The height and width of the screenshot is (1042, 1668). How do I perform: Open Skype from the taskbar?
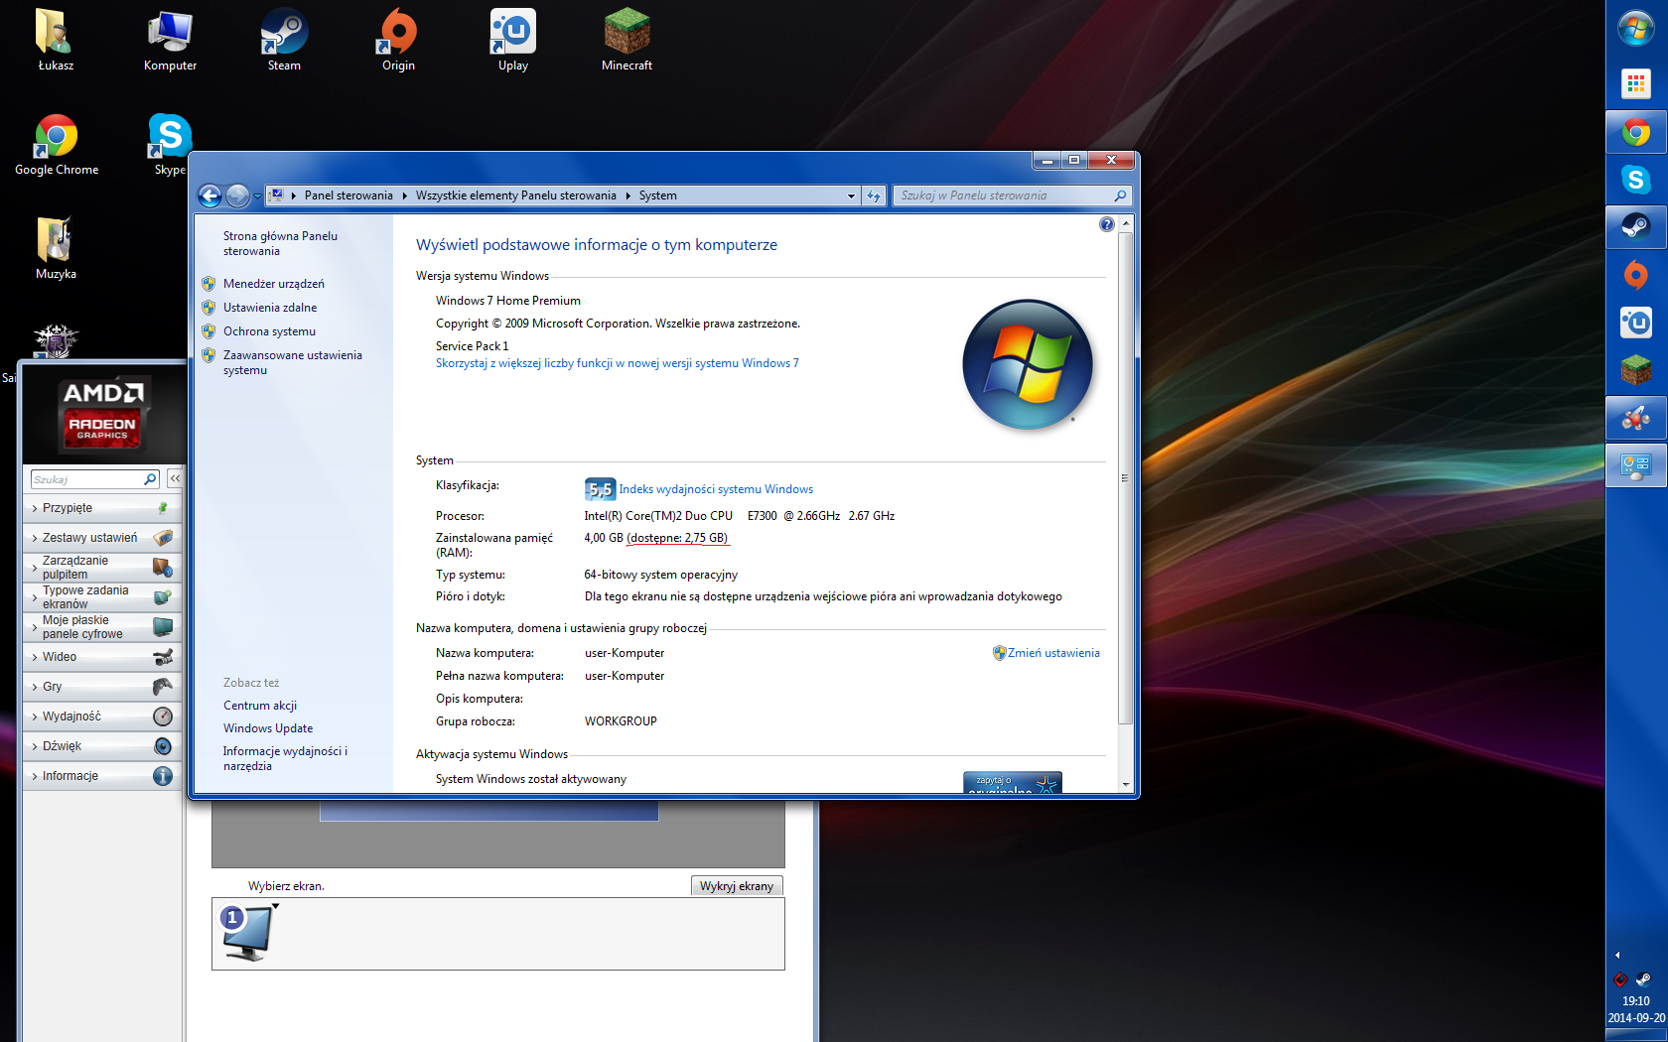[x=1636, y=180]
